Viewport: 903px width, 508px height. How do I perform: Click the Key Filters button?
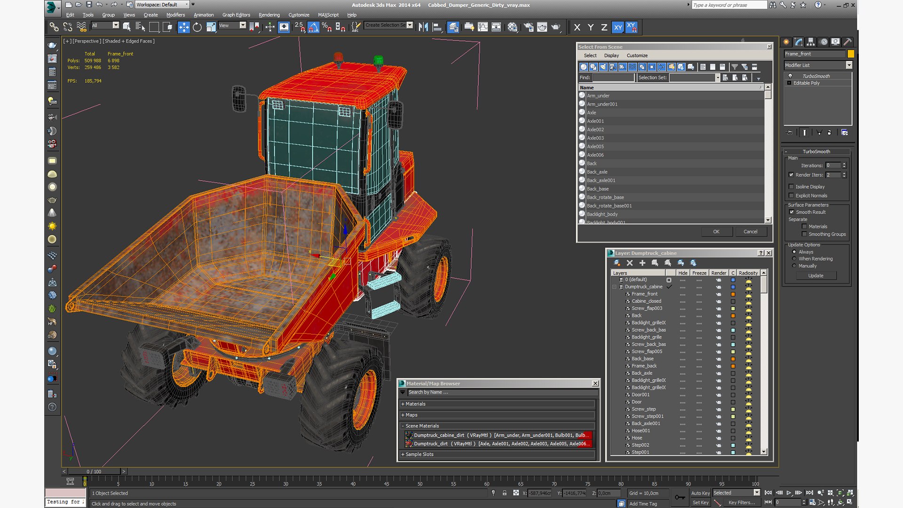[742, 502]
